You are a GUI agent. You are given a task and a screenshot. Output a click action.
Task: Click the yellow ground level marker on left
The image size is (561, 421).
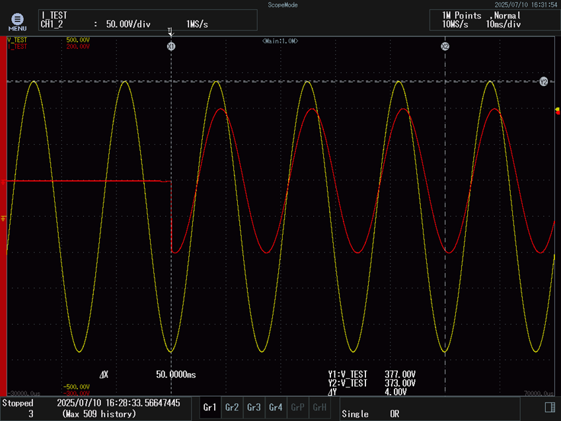coord(4,217)
